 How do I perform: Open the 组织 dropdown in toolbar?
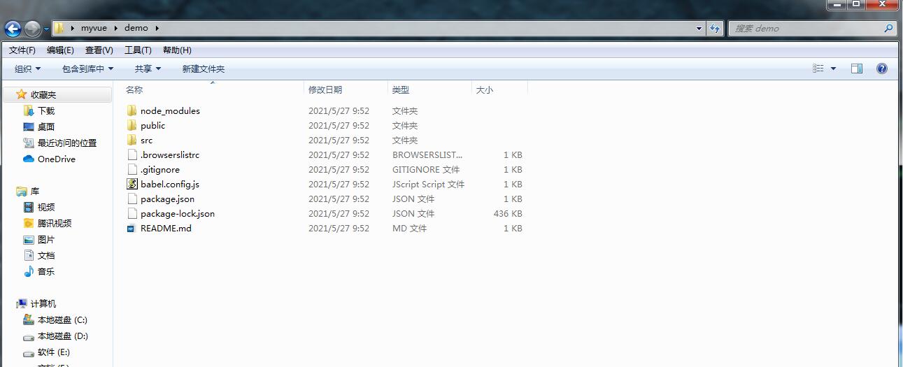click(x=28, y=69)
